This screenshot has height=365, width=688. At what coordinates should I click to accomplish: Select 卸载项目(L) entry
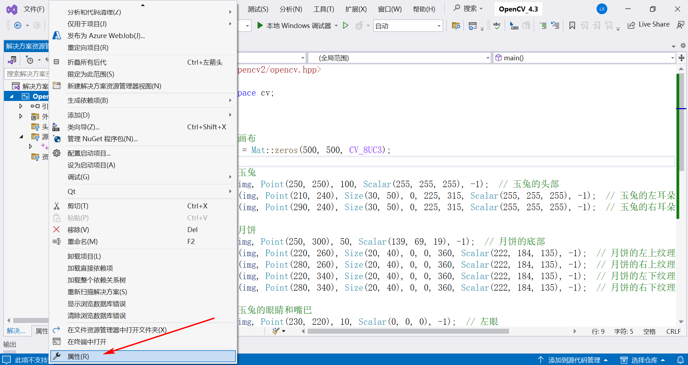pos(143,256)
